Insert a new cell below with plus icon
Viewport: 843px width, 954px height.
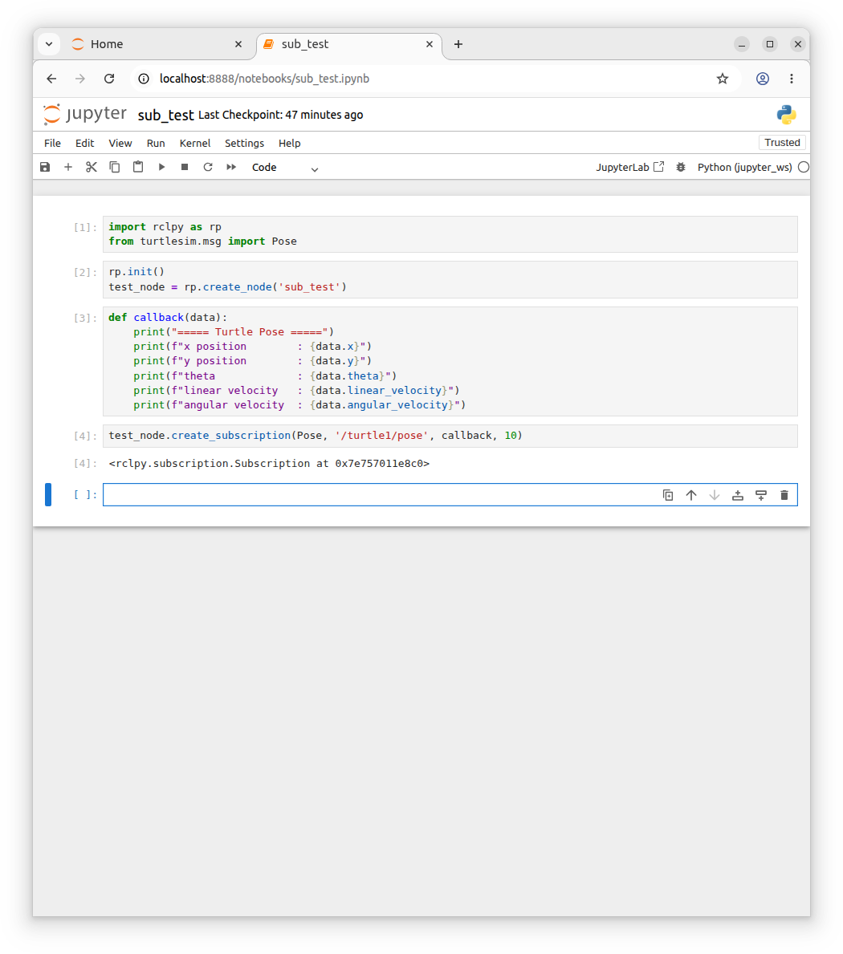point(68,167)
